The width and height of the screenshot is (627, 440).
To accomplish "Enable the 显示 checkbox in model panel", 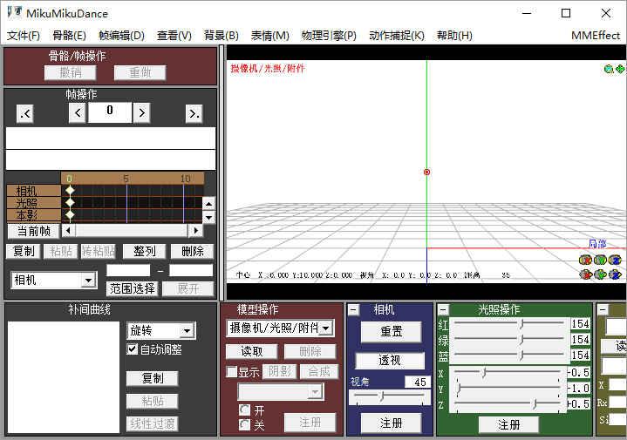I will pos(231,372).
